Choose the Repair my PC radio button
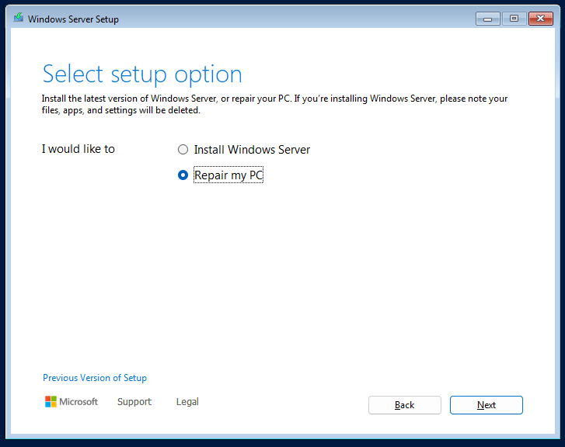Image resolution: width=565 pixels, height=447 pixels. tap(183, 175)
